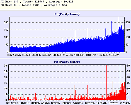131x105 pixels.
Task: Click the PO Max statistics text line
Action: (x=34, y=5)
